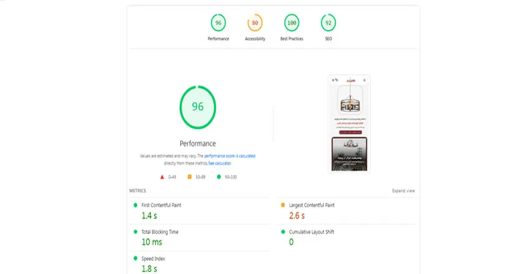Click the Accessibility score gauge showing 80

[x=254, y=23]
